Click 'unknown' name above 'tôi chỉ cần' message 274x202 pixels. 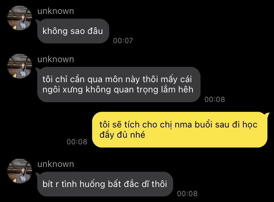56,60
